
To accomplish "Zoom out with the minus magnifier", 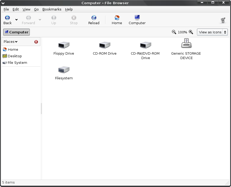I will point(174,32).
